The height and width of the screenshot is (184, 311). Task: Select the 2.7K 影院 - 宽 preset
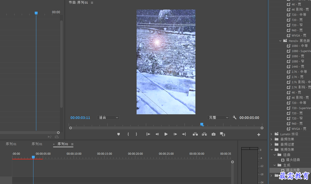pos(301,87)
